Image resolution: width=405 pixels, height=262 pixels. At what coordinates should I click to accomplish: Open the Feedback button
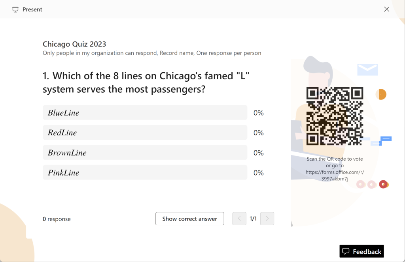(361, 251)
